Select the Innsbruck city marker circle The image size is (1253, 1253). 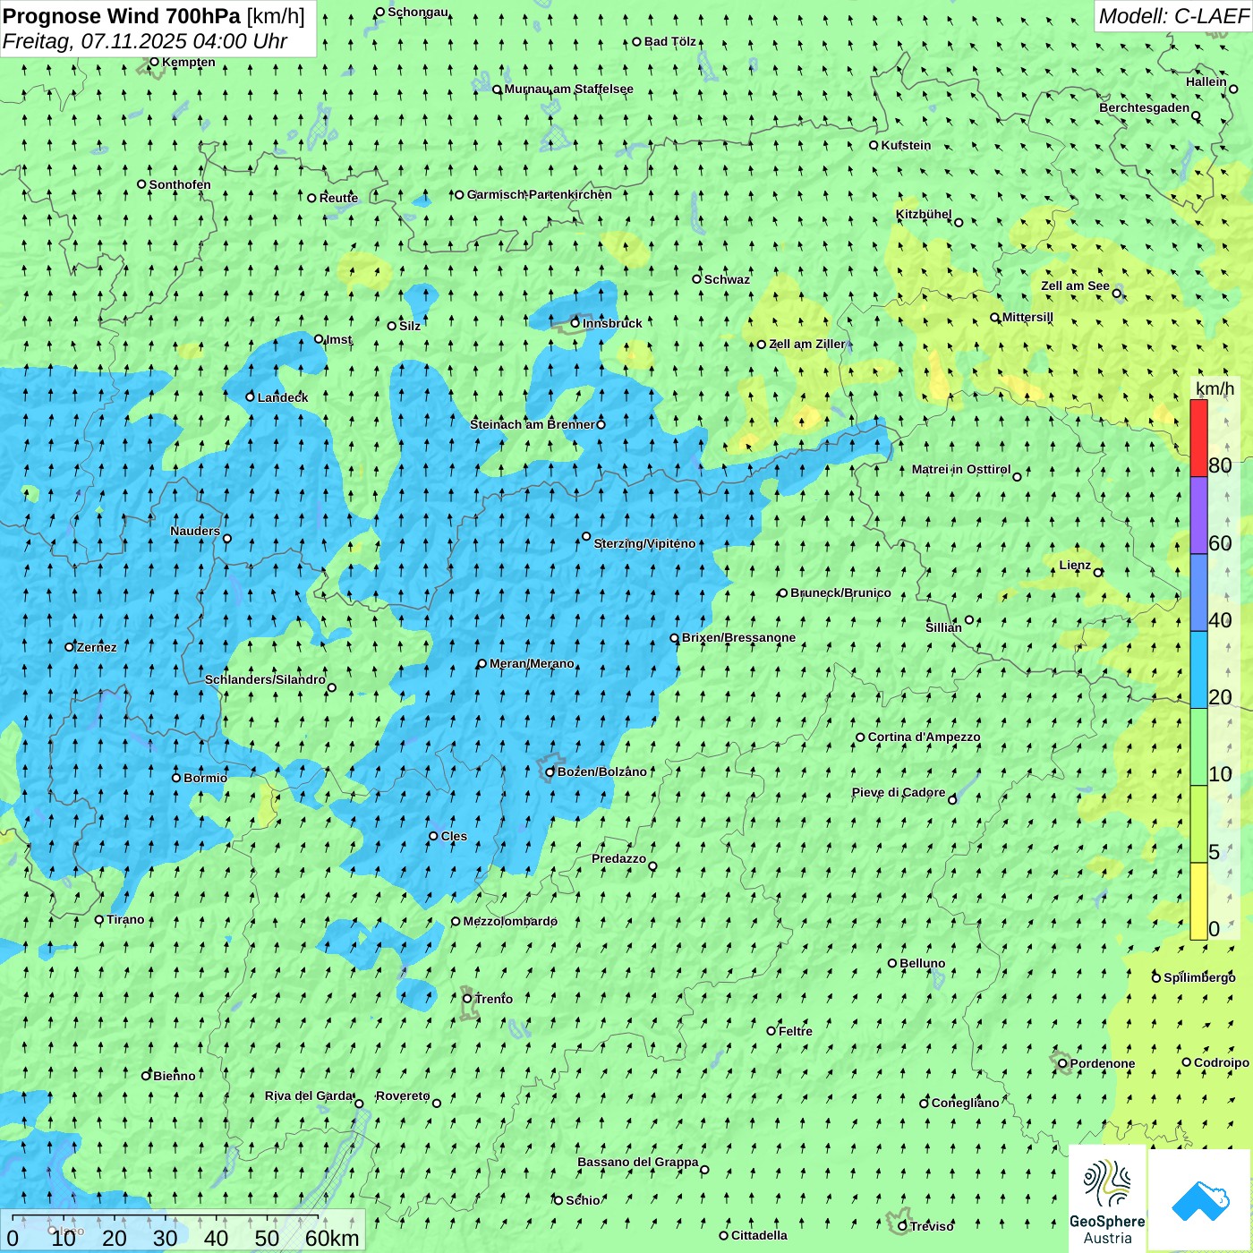(x=575, y=323)
